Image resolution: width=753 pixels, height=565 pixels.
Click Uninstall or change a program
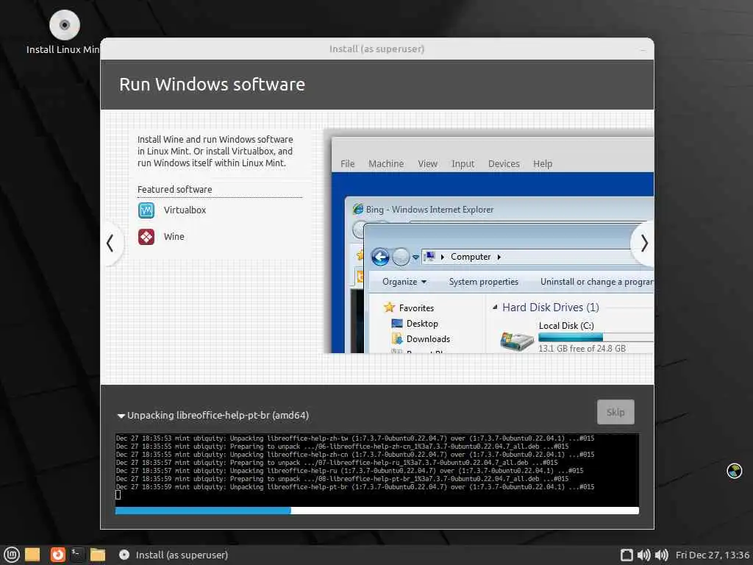596,282
